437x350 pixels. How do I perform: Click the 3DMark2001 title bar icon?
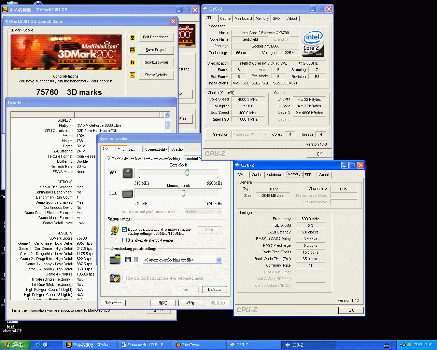(x=5, y=10)
